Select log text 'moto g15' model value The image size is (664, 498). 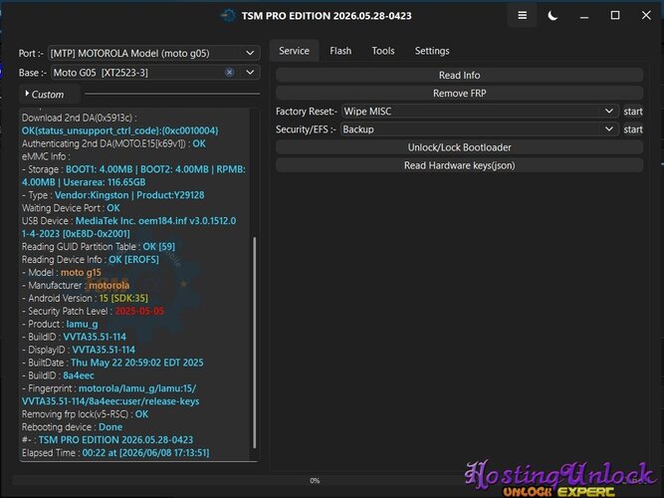81,272
